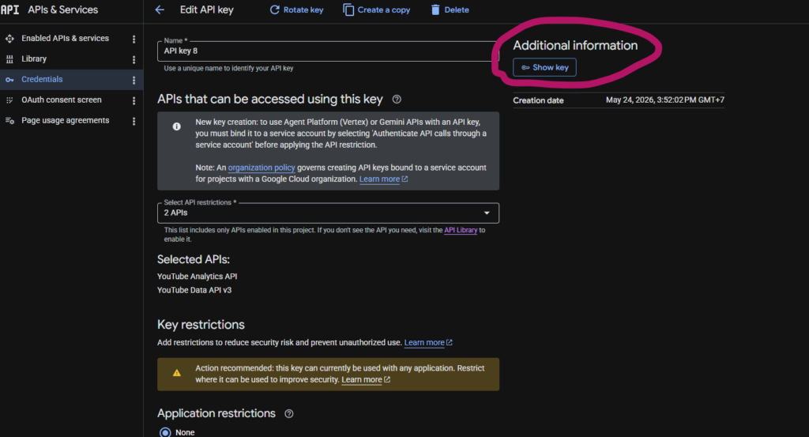Viewport: 809px width, 437px height.
Task: Open Page usage agreements item
Action: [65, 120]
